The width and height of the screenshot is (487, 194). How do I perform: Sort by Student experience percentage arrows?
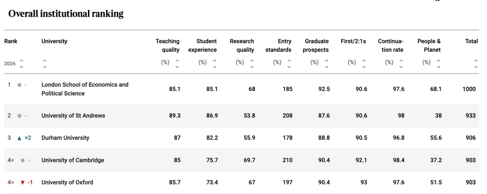click(215, 64)
